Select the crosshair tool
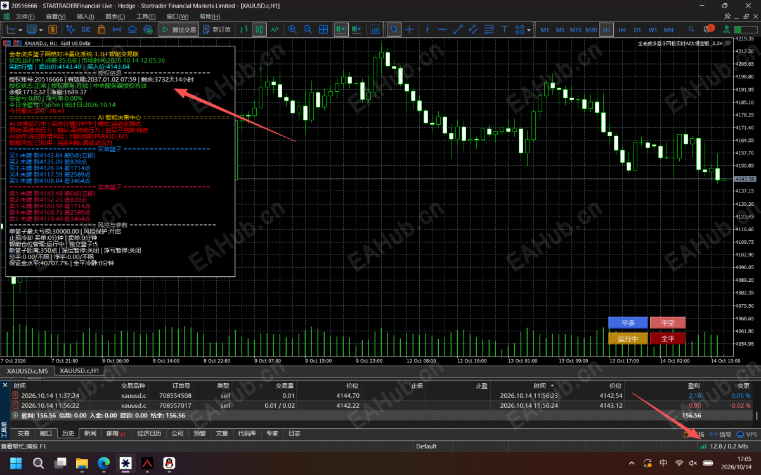This screenshot has height=475, width=761. tap(410, 29)
